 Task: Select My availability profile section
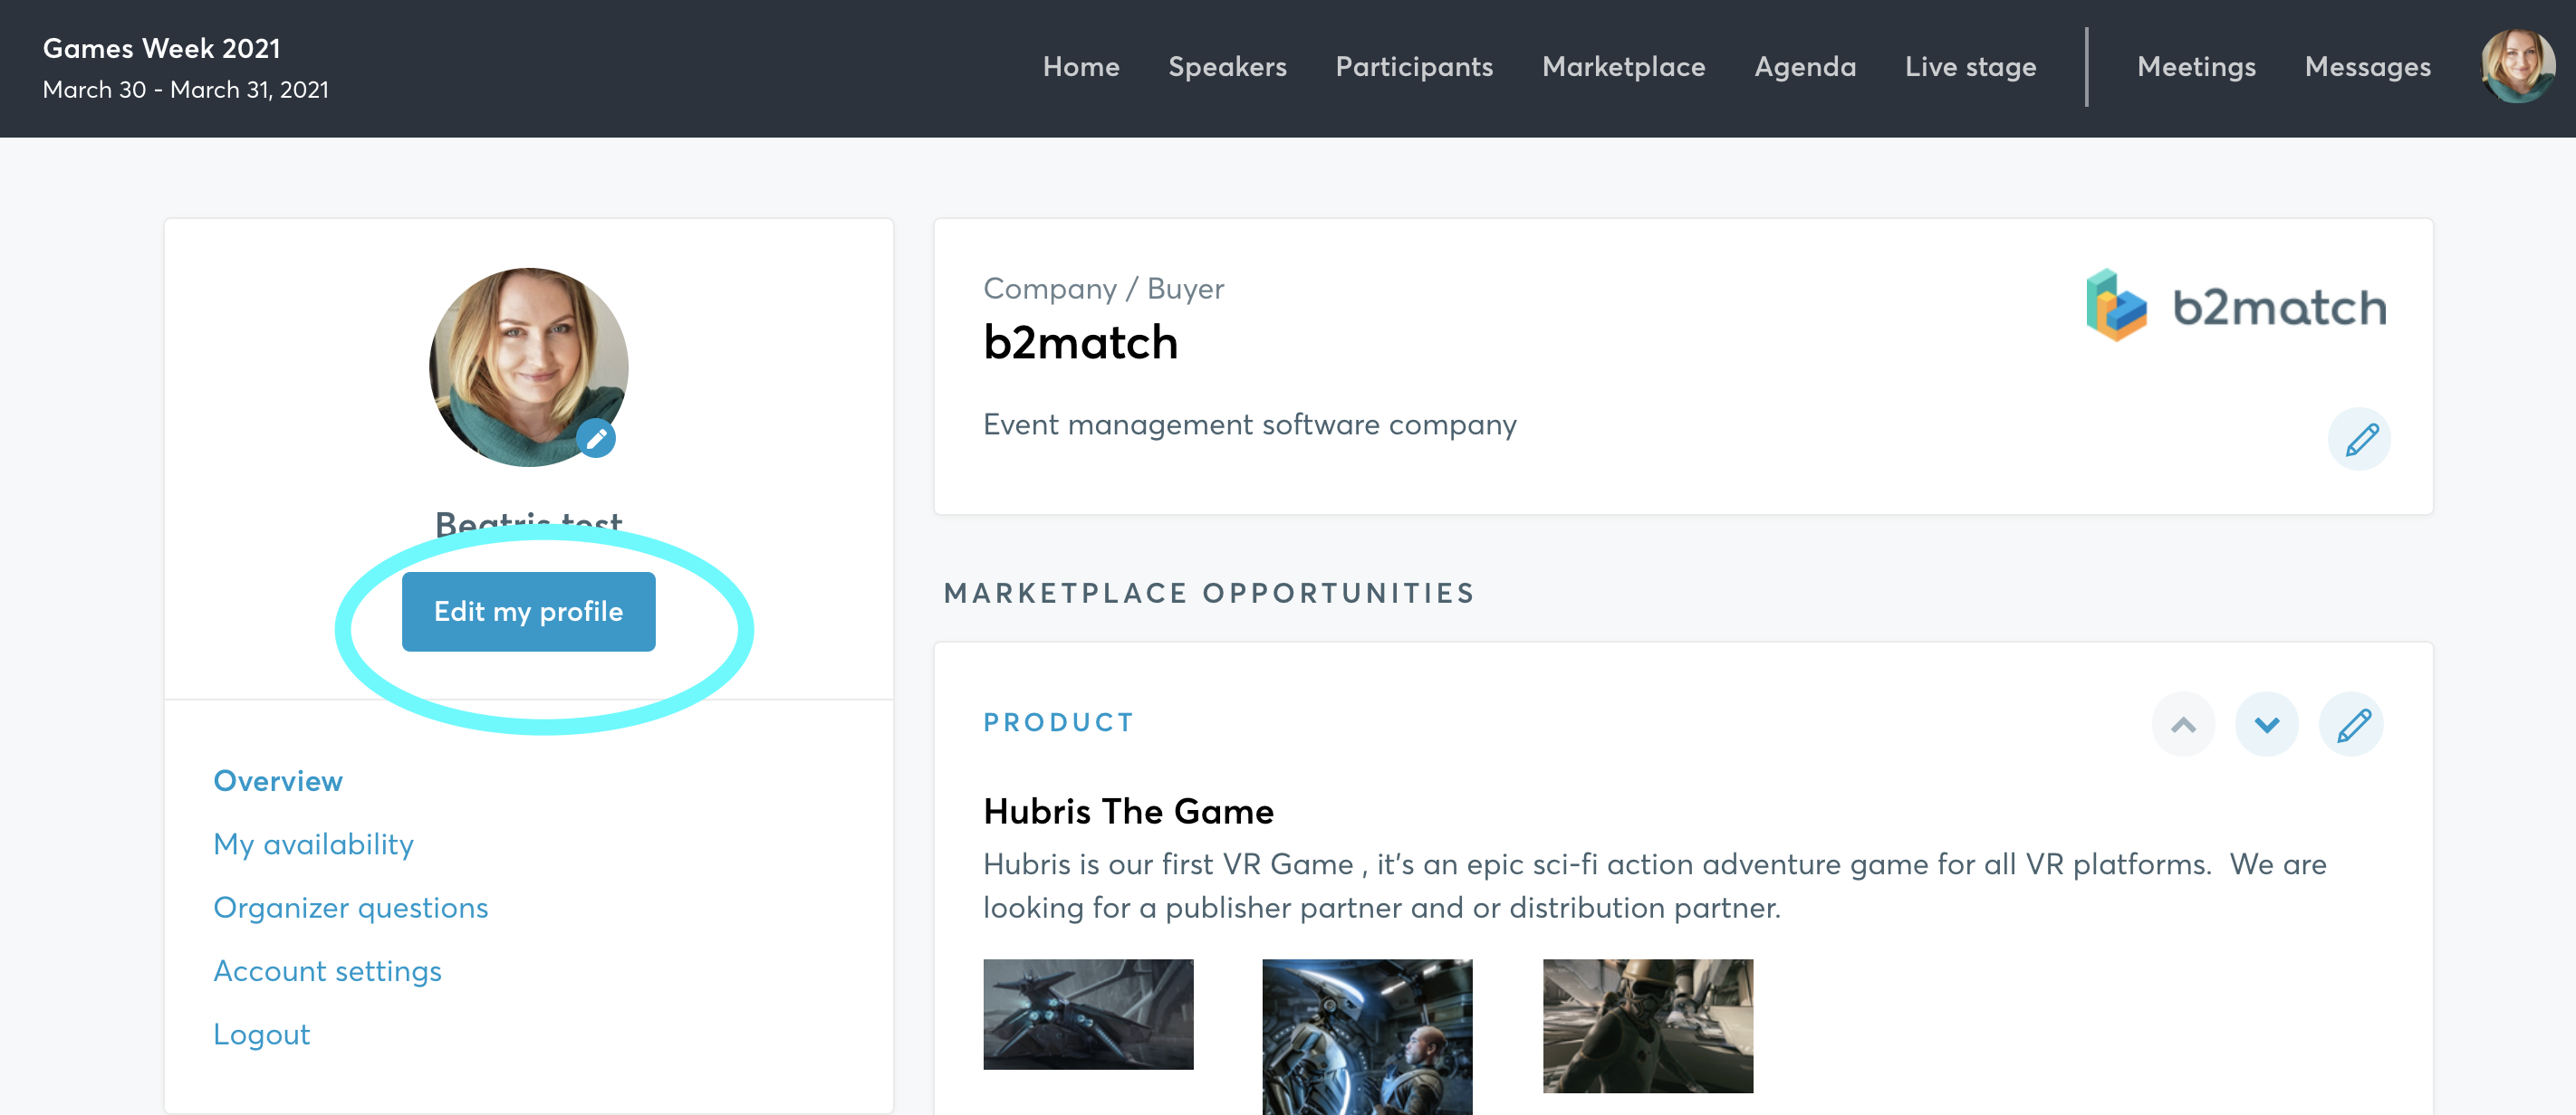(313, 844)
